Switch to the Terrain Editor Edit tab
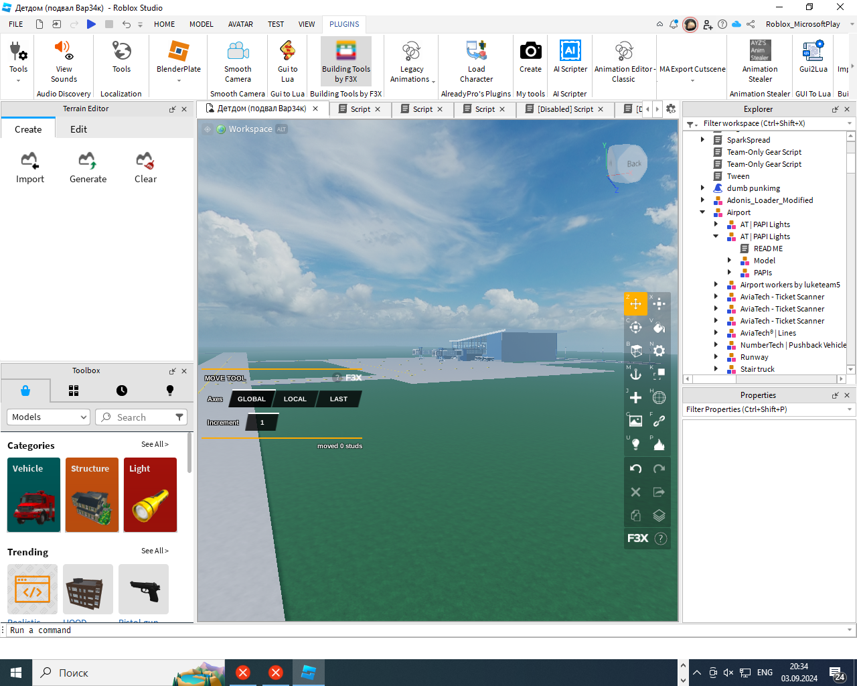The height and width of the screenshot is (686, 857). 78,129
